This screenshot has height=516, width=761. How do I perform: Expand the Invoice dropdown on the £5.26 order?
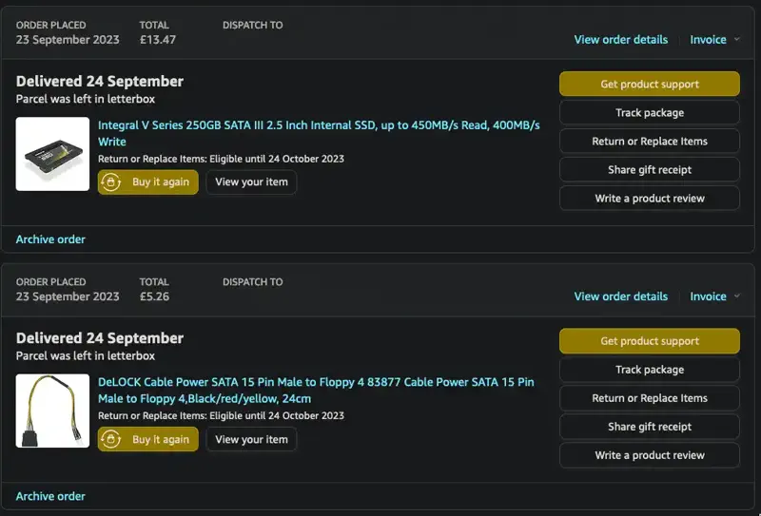(x=714, y=296)
